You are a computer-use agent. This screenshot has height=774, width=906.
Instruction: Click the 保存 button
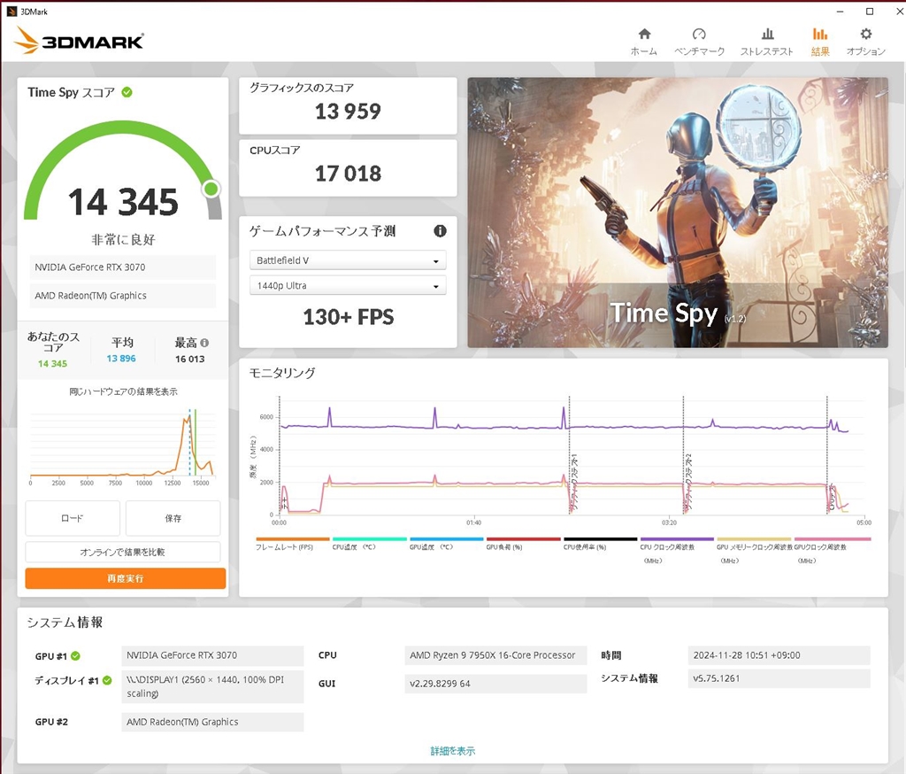[173, 518]
